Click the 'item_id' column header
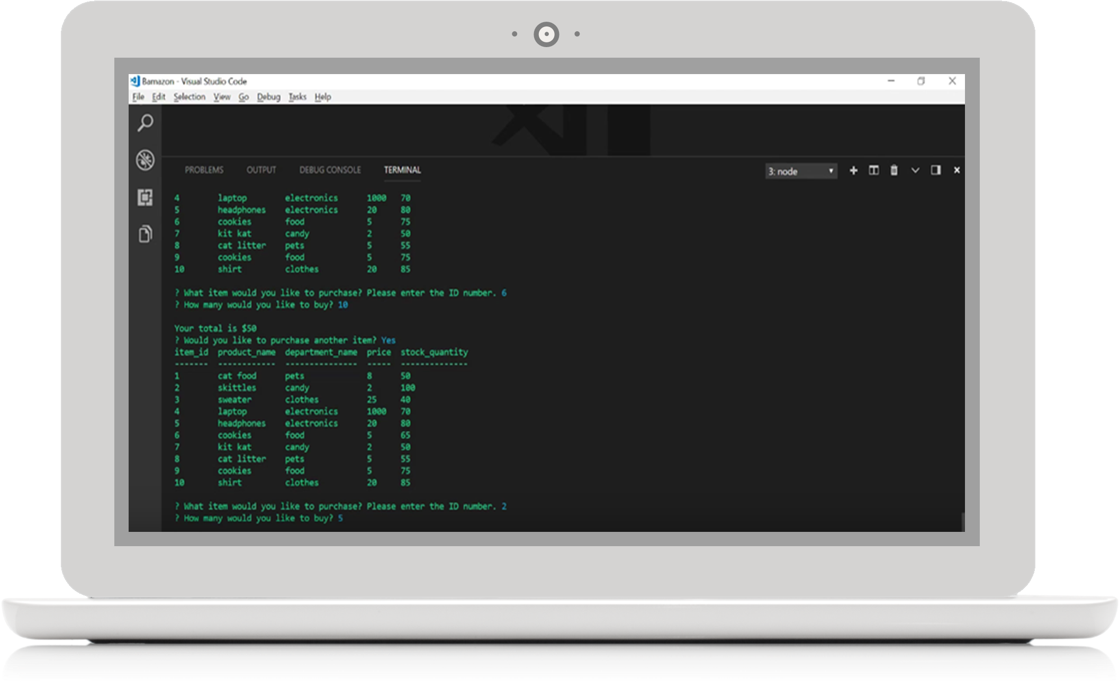 (x=191, y=352)
